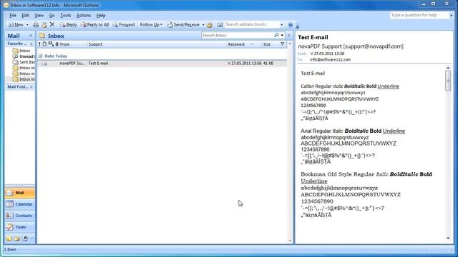This screenshot has height=257, width=458.
Task: Switch to Mail module button
Action: click(x=20, y=193)
